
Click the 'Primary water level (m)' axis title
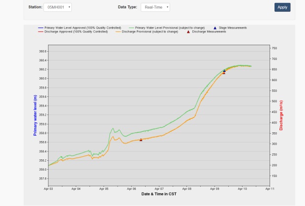click(x=35, y=116)
